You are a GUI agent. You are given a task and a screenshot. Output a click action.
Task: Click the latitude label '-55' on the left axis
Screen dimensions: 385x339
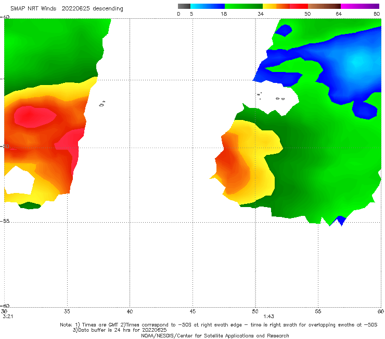pos(5,221)
